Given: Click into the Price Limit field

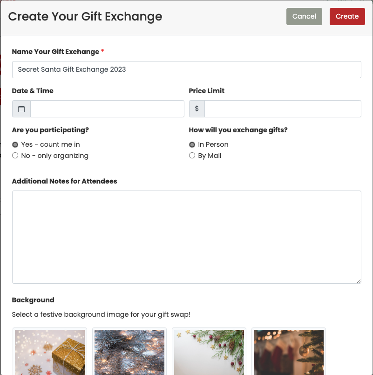Looking at the screenshot, I should click(283, 109).
